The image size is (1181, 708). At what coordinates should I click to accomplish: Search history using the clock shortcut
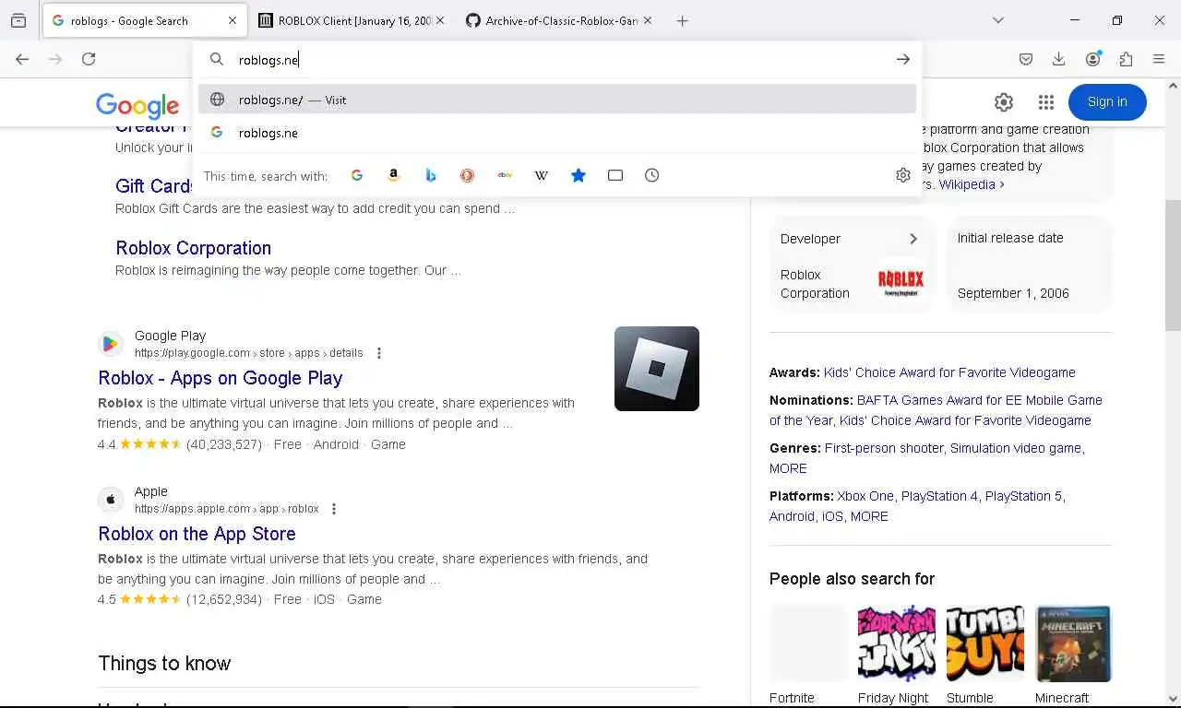tap(652, 175)
